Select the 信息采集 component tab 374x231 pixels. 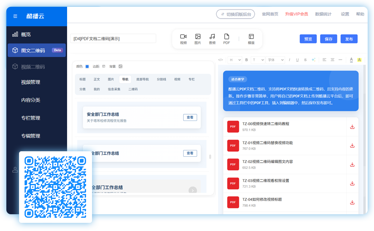click(114, 89)
